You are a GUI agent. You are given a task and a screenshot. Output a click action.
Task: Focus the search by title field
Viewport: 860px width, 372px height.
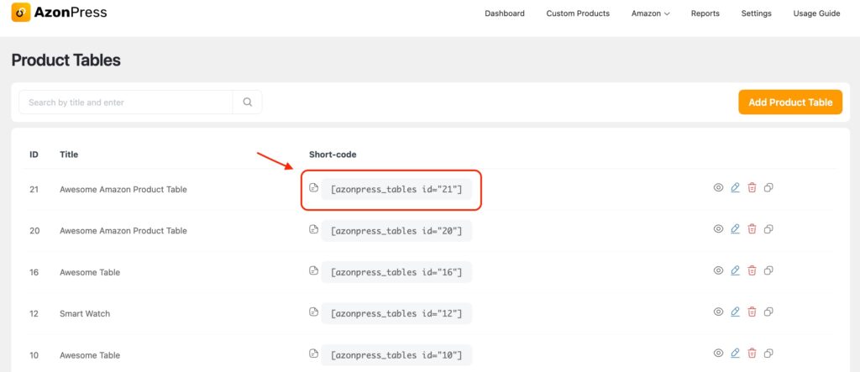click(126, 102)
